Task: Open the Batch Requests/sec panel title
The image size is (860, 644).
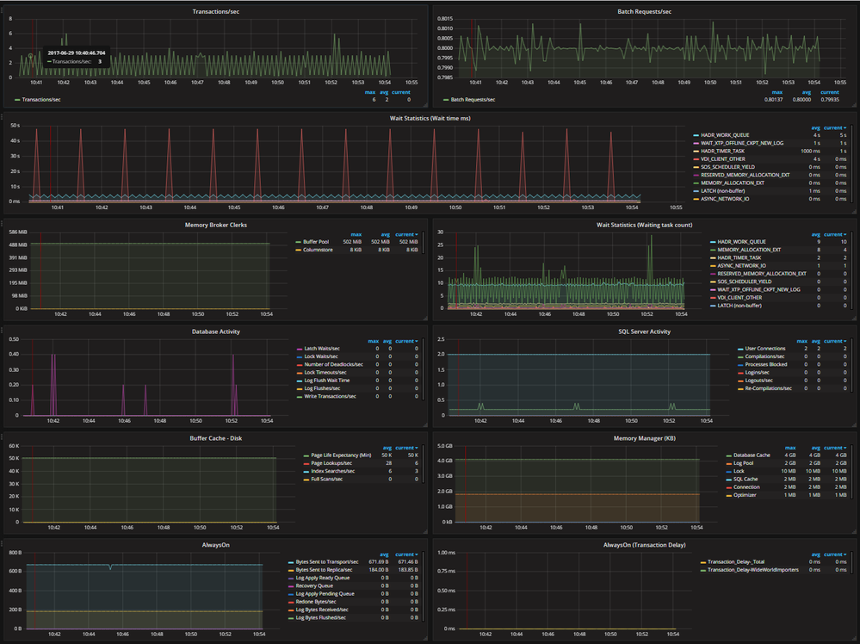Action: pyautogui.click(x=644, y=11)
